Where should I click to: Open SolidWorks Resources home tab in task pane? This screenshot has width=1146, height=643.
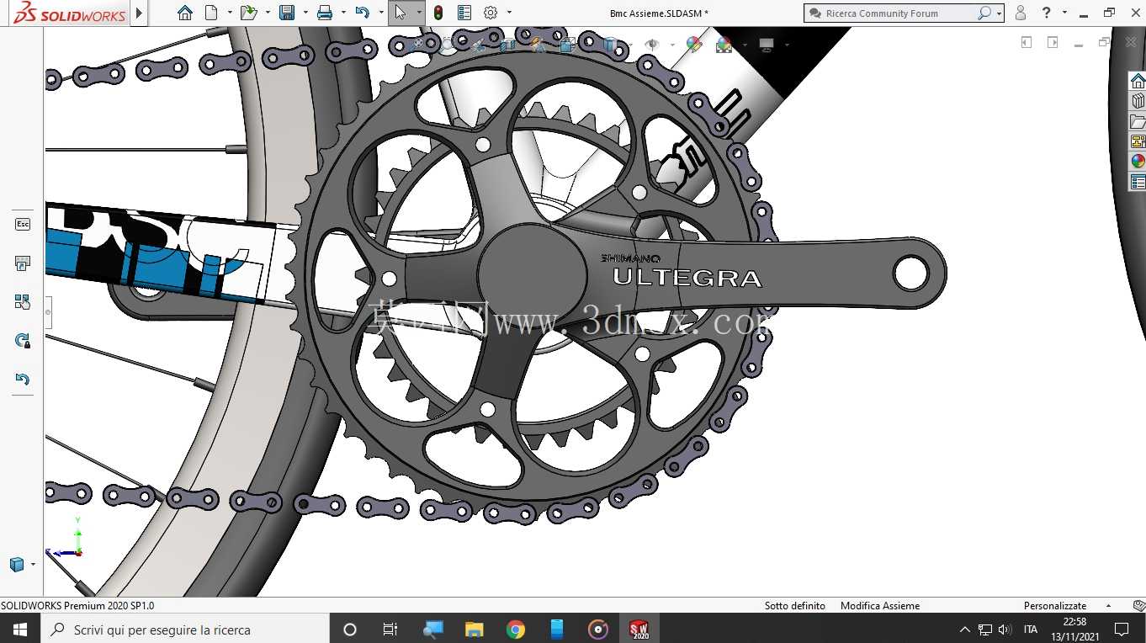pyautogui.click(x=1138, y=81)
